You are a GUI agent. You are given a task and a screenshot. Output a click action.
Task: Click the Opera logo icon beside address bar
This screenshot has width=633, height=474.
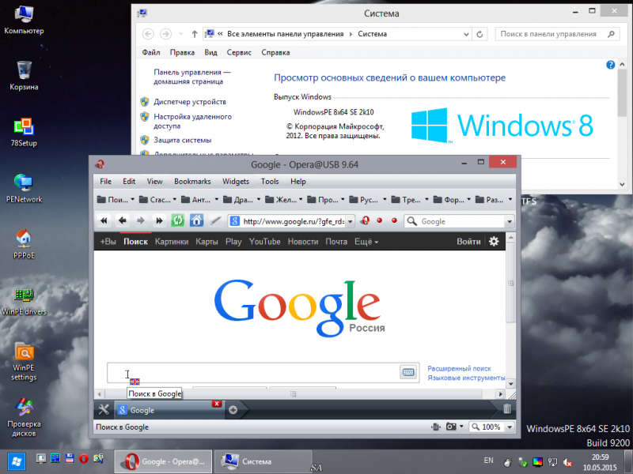point(365,221)
